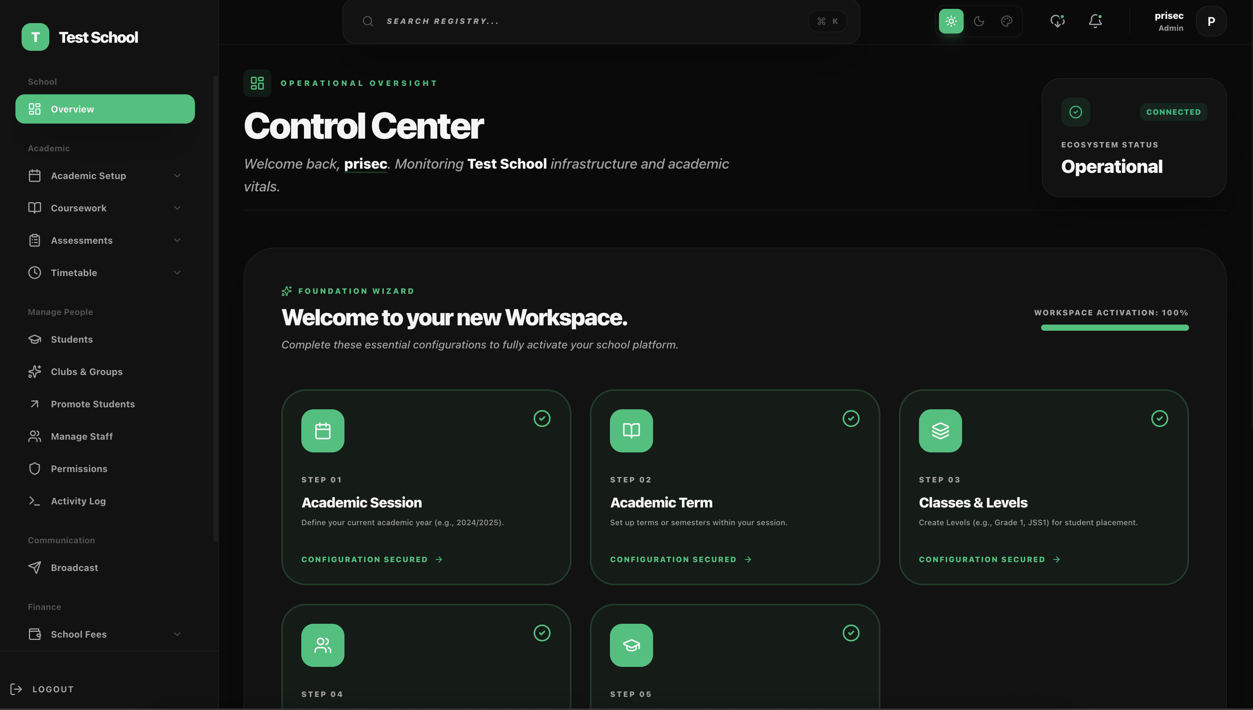
Task: Switch to light theme sun toggle
Action: (x=951, y=22)
